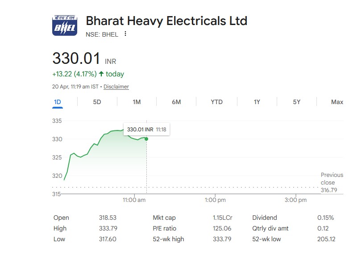View the 1Y price history
Screen dimensions: 349x260
click(257, 102)
